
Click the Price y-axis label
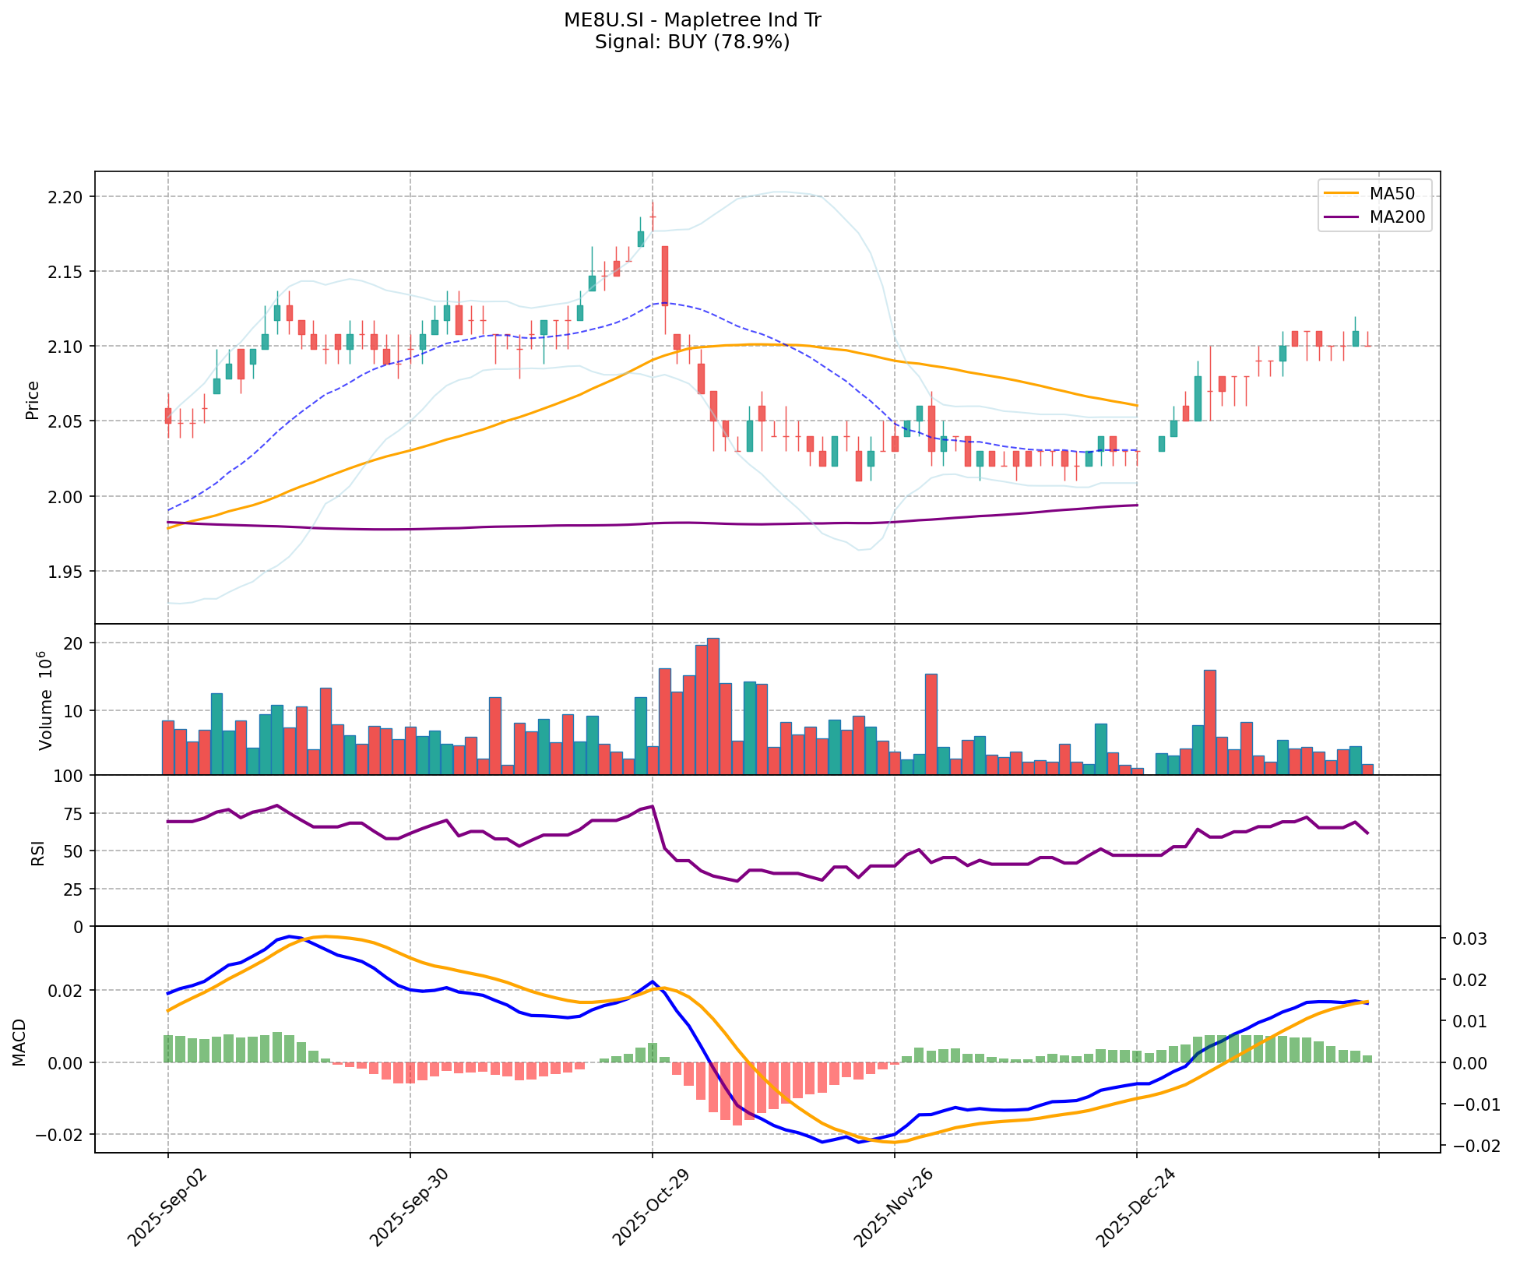point(33,400)
